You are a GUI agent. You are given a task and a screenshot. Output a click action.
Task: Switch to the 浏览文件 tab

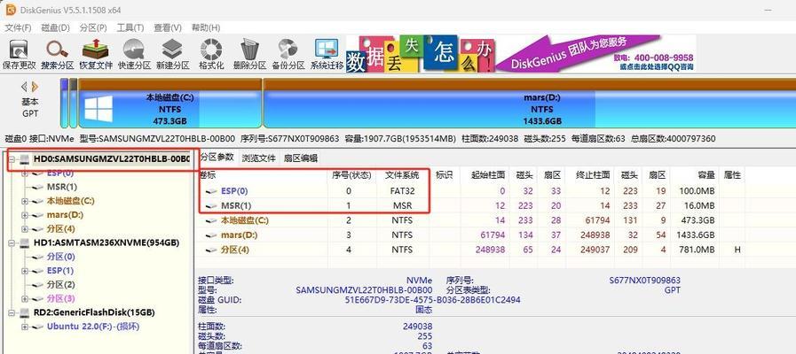pyautogui.click(x=258, y=158)
